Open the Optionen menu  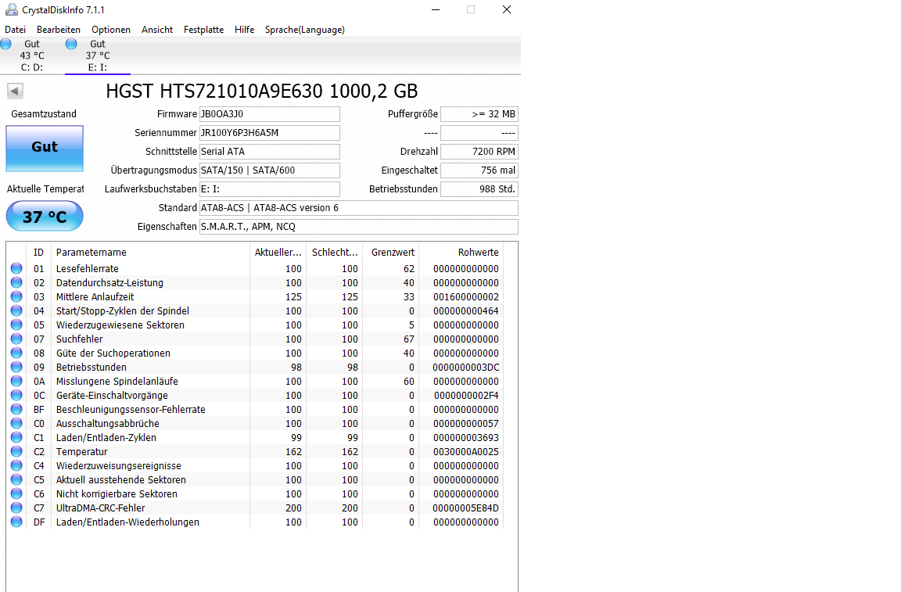pyautogui.click(x=111, y=29)
